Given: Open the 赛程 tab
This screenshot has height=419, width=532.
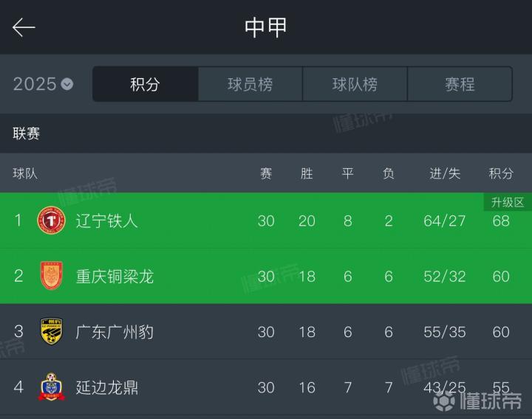Looking at the screenshot, I should point(460,84).
